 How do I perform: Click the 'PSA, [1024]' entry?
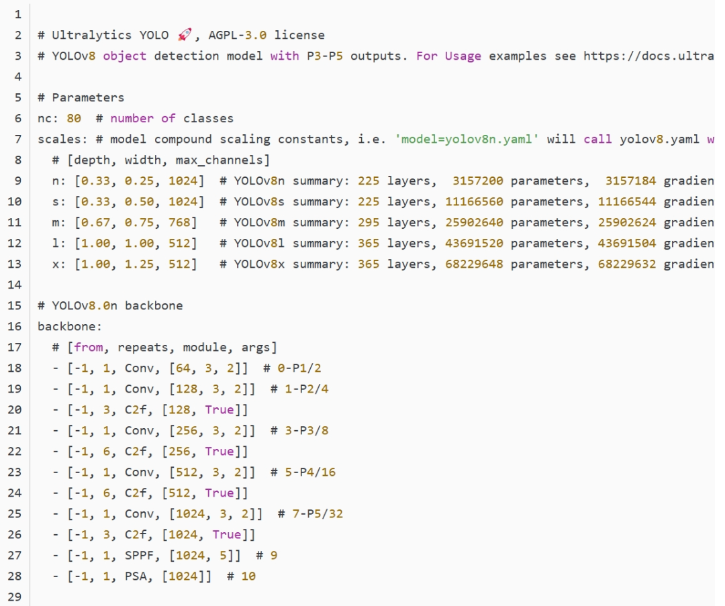click(168, 576)
